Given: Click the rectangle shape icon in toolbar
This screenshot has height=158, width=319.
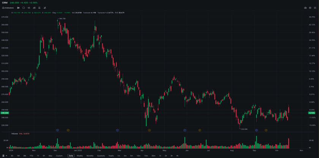Looking at the screenshot, I should tap(24, 8).
